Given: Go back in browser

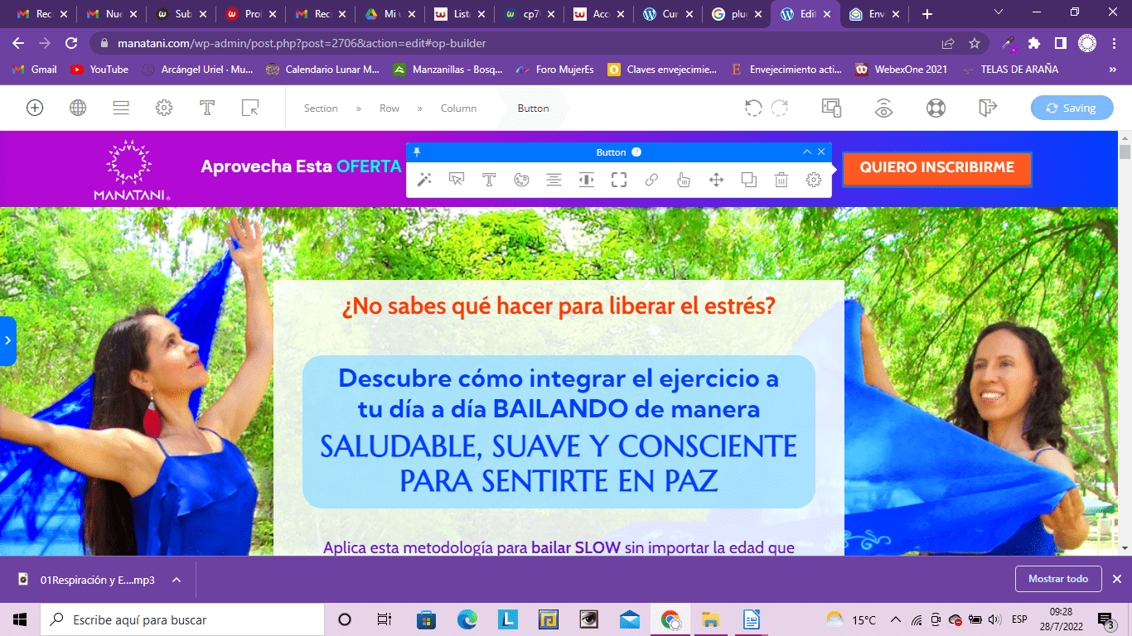Looking at the screenshot, I should coord(18,43).
